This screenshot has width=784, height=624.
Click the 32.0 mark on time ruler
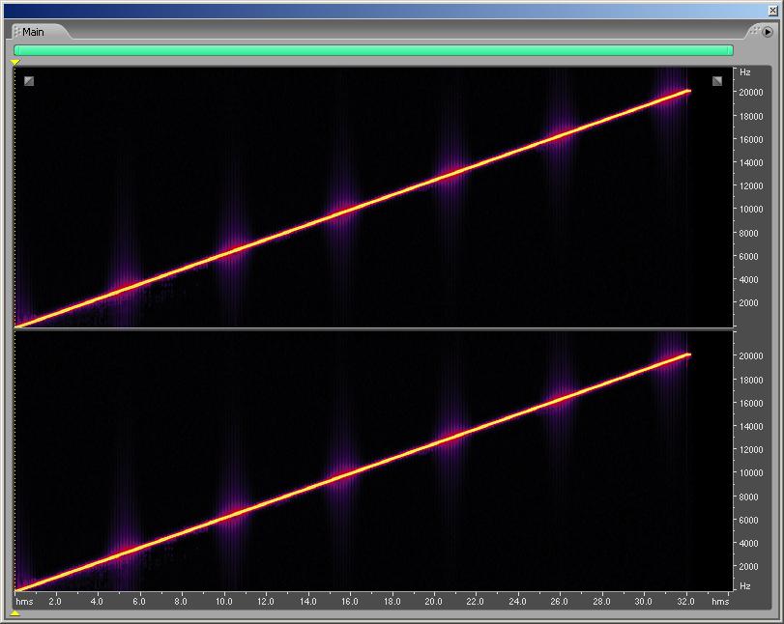coord(685,602)
